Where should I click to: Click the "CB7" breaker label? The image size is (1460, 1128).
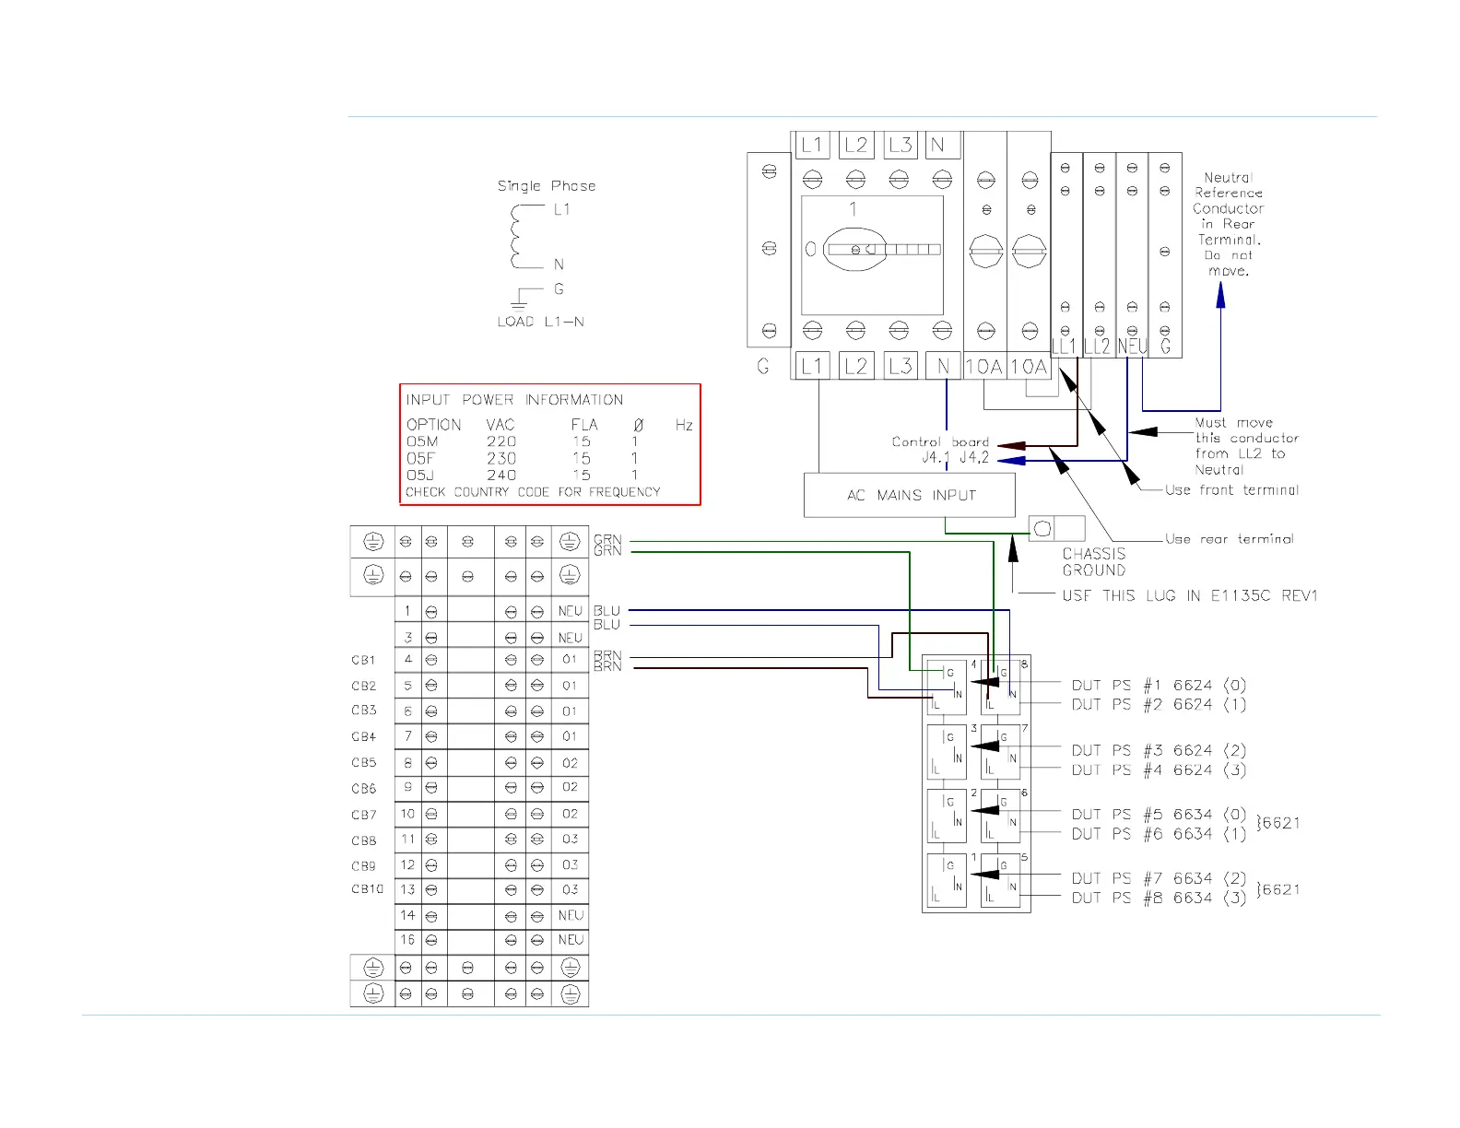click(x=363, y=815)
